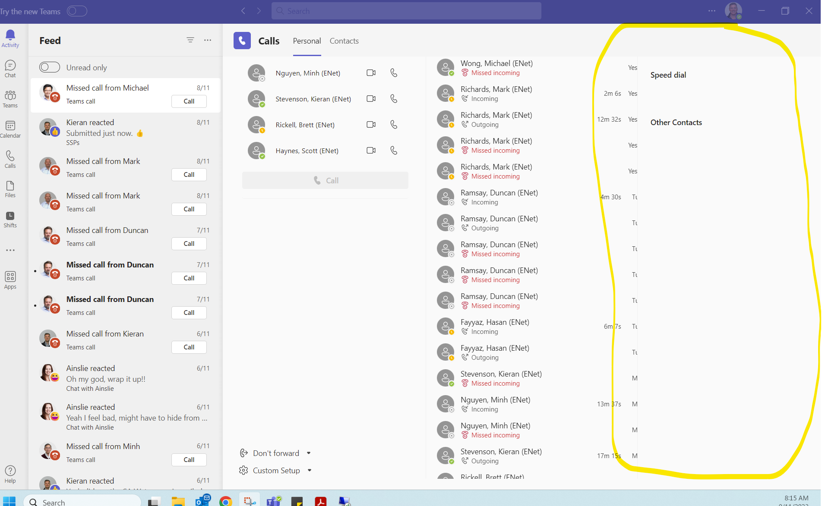The width and height of the screenshot is (822, 506).
Task: Select Calls in the left rail
Action: pos(10,160)
